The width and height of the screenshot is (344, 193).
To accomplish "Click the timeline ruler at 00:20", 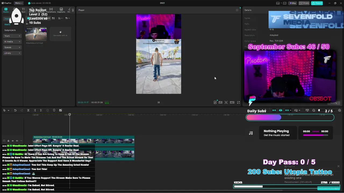I will point(99,115).
